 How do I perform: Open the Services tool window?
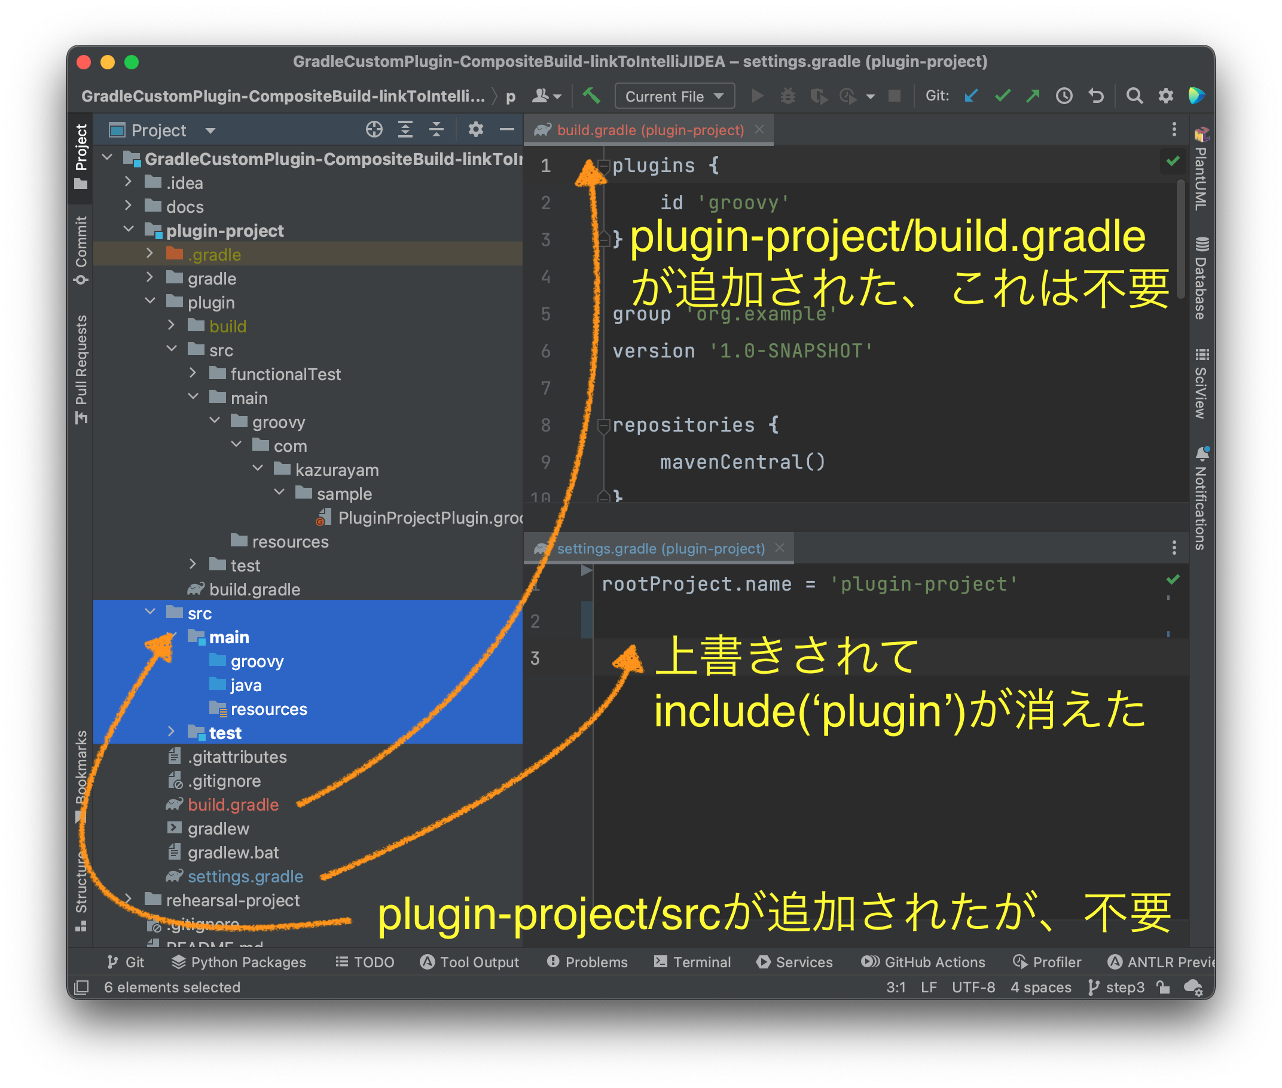[795, 962]
